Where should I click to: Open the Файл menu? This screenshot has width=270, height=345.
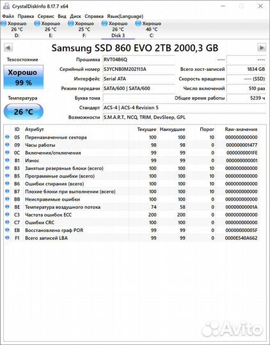pos(8,16)
